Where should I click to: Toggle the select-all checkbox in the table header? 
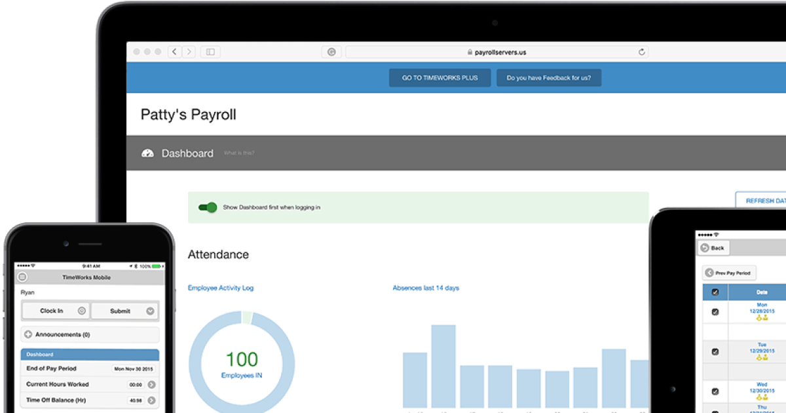[x=715, y=292]
